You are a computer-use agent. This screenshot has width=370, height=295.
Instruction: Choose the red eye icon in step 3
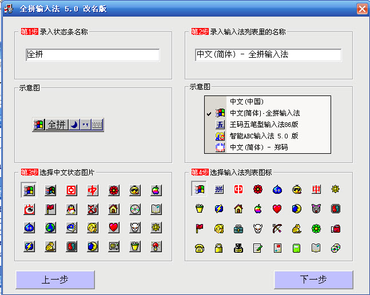point(29,209)
